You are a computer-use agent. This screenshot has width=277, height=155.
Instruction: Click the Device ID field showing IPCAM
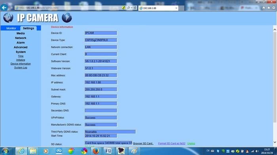[x=101, y=33]
